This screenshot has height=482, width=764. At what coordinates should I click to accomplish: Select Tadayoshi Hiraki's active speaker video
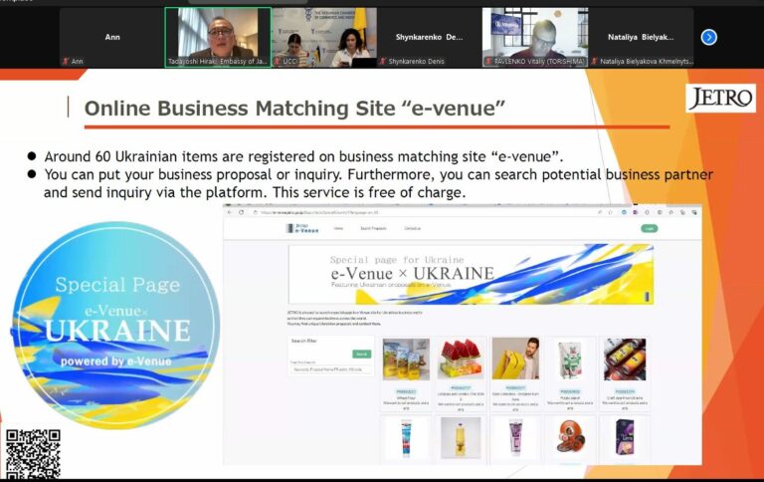[218, 36]
